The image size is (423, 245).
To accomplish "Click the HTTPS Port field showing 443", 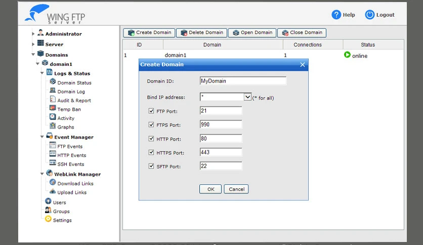I will pos(221,152).
